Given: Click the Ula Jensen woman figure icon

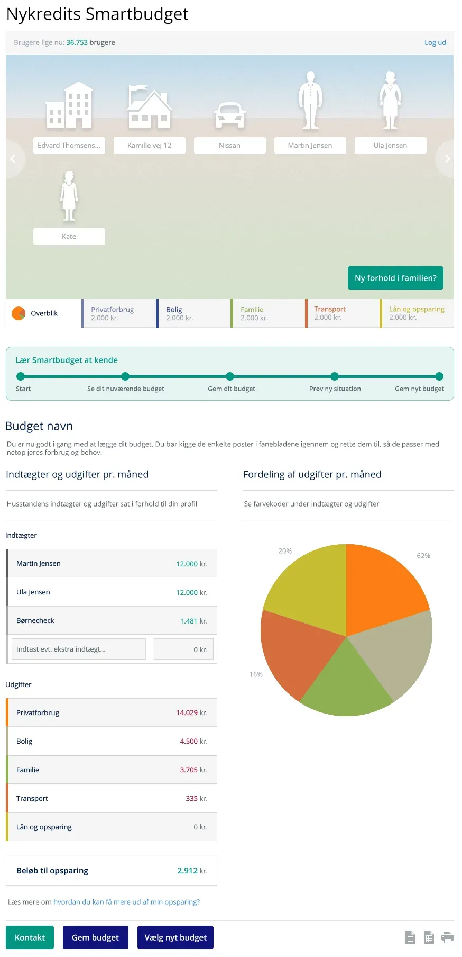Looking at the screenshot, I should [x=390, y=101].
